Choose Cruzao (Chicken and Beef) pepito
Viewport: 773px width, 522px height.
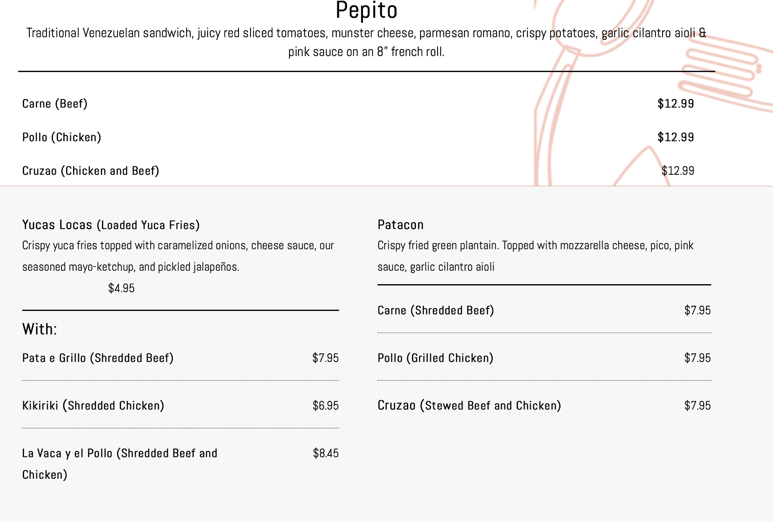click(x=91, y=171)
